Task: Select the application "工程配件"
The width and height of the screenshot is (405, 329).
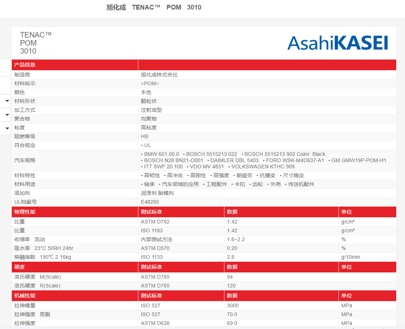Action: (216, 184)
